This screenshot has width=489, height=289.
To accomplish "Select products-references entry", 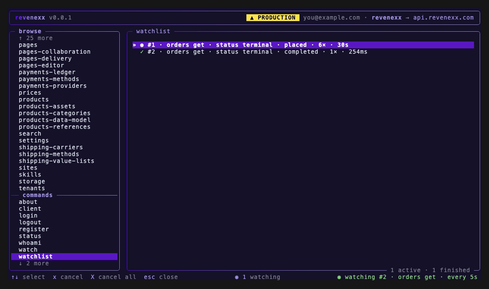I will 55,127.
